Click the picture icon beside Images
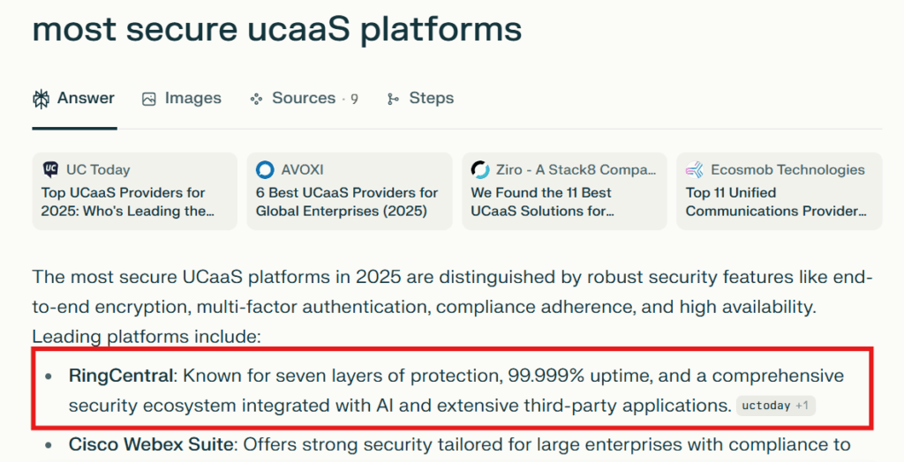This screenshot has width=904, height=462. pos(148,99)
